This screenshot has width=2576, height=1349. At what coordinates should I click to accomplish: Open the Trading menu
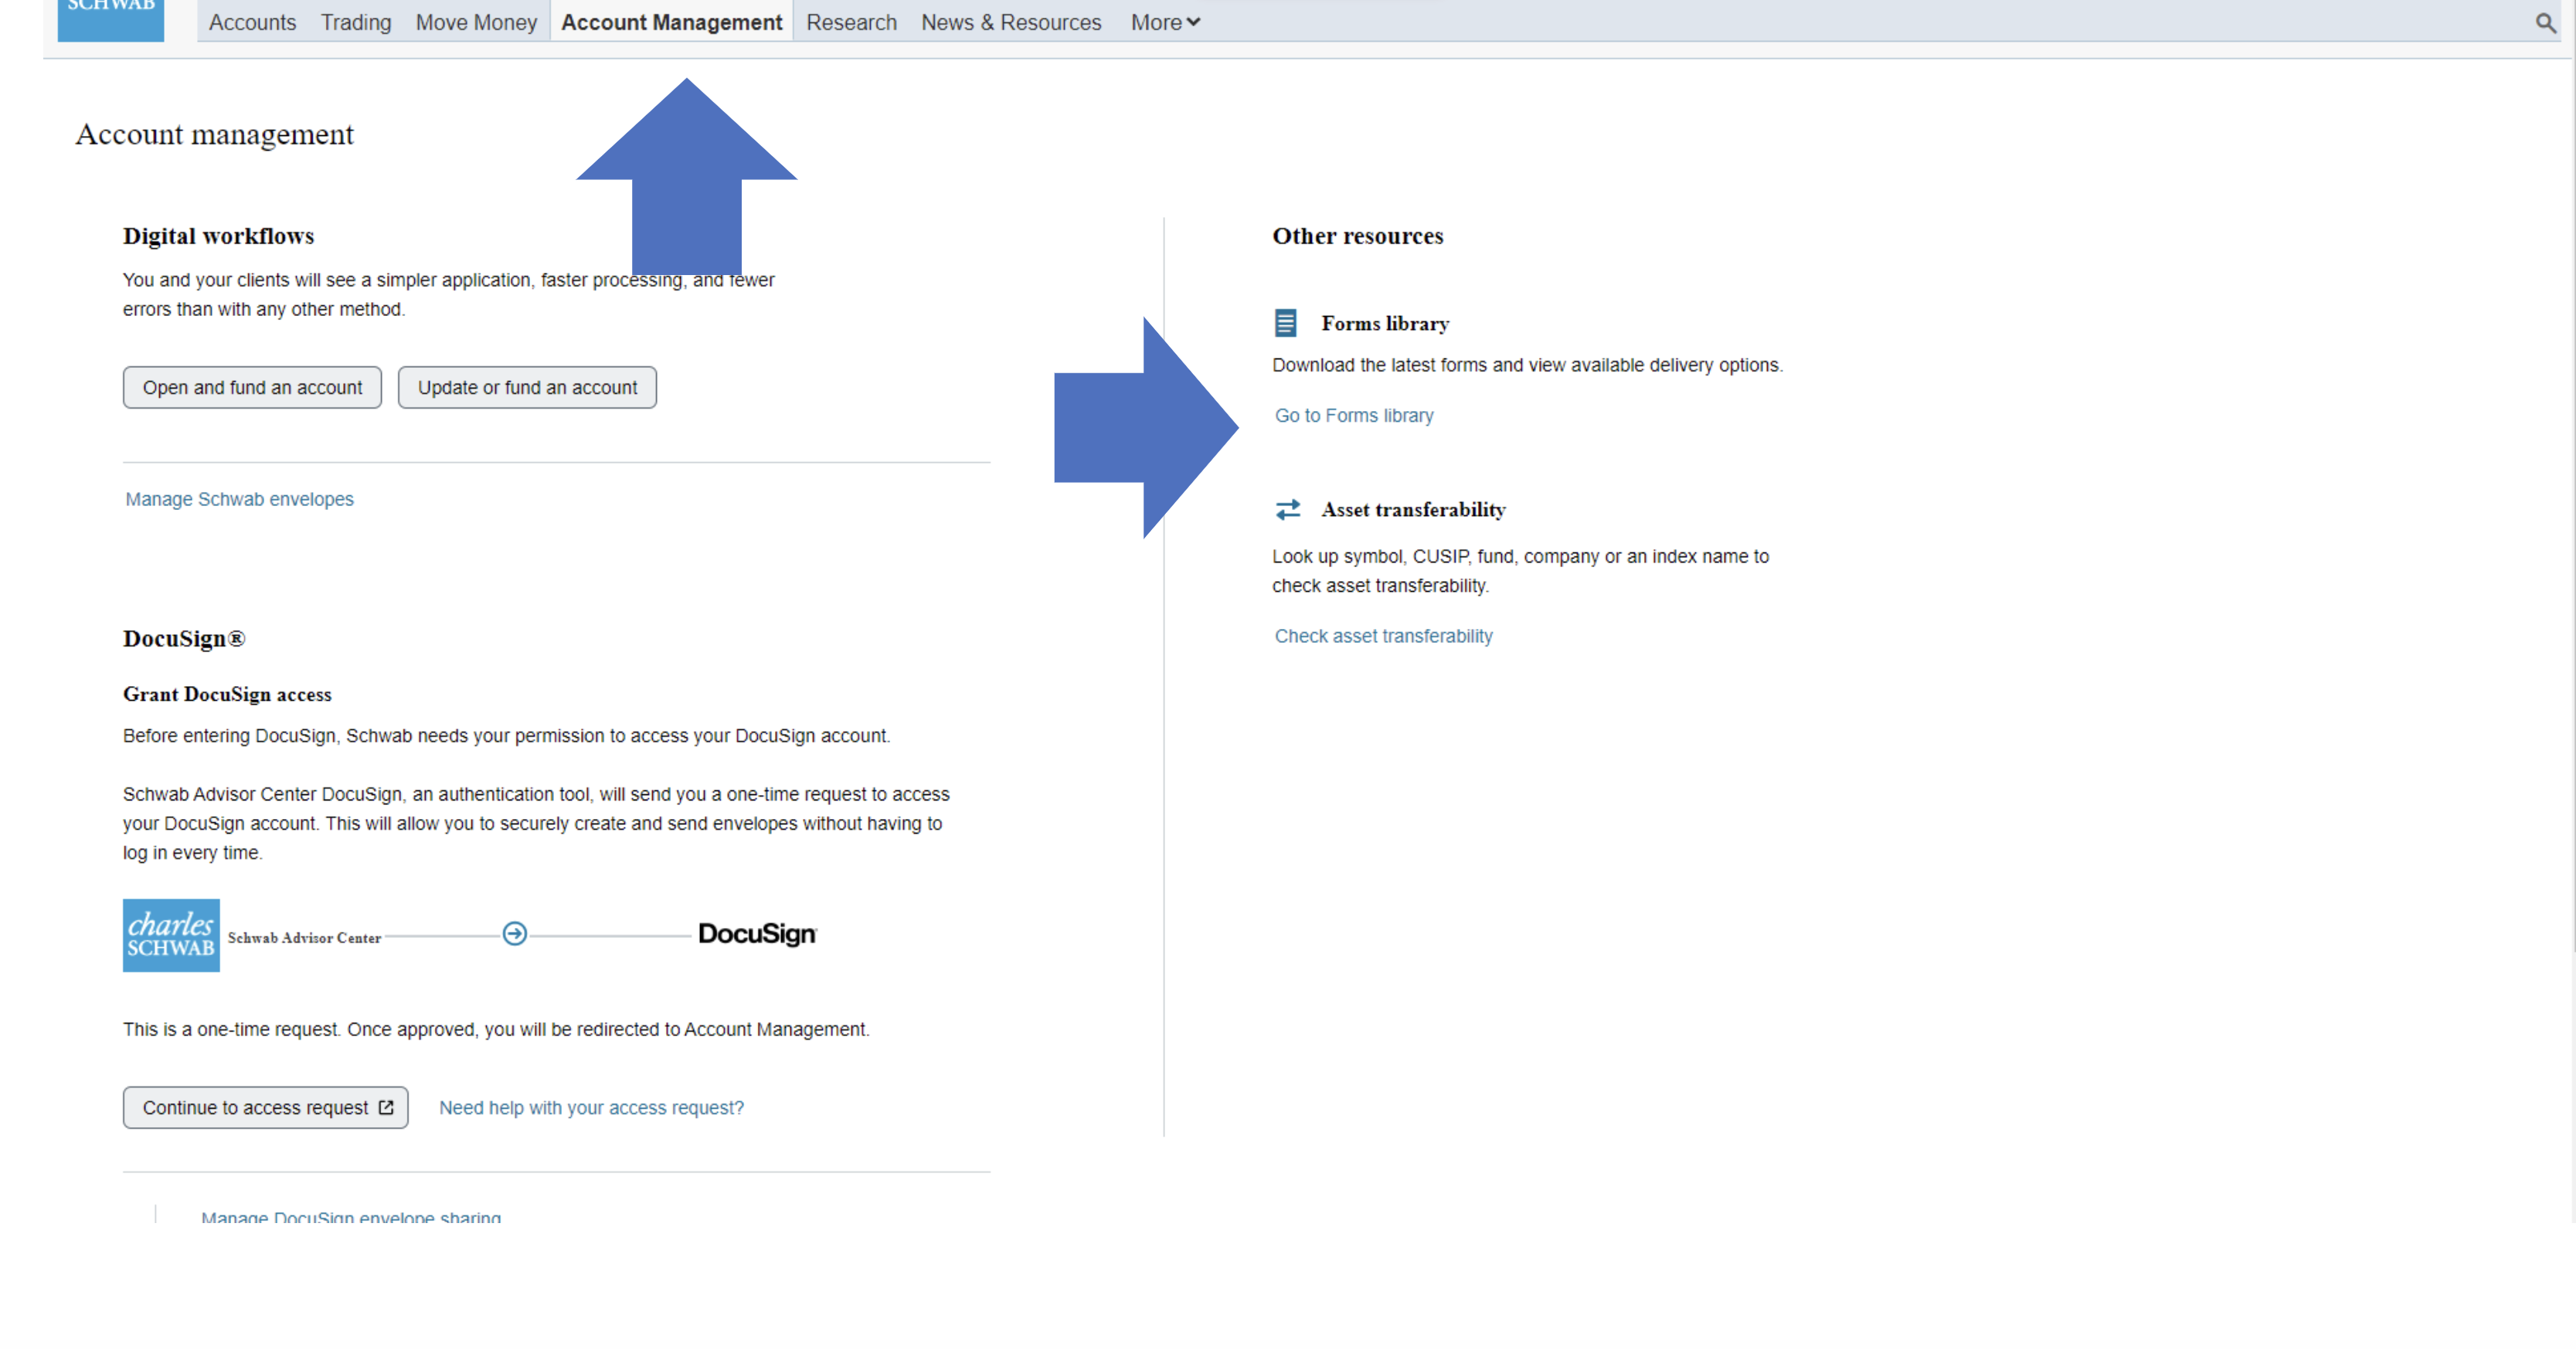[x=355, y=22]
